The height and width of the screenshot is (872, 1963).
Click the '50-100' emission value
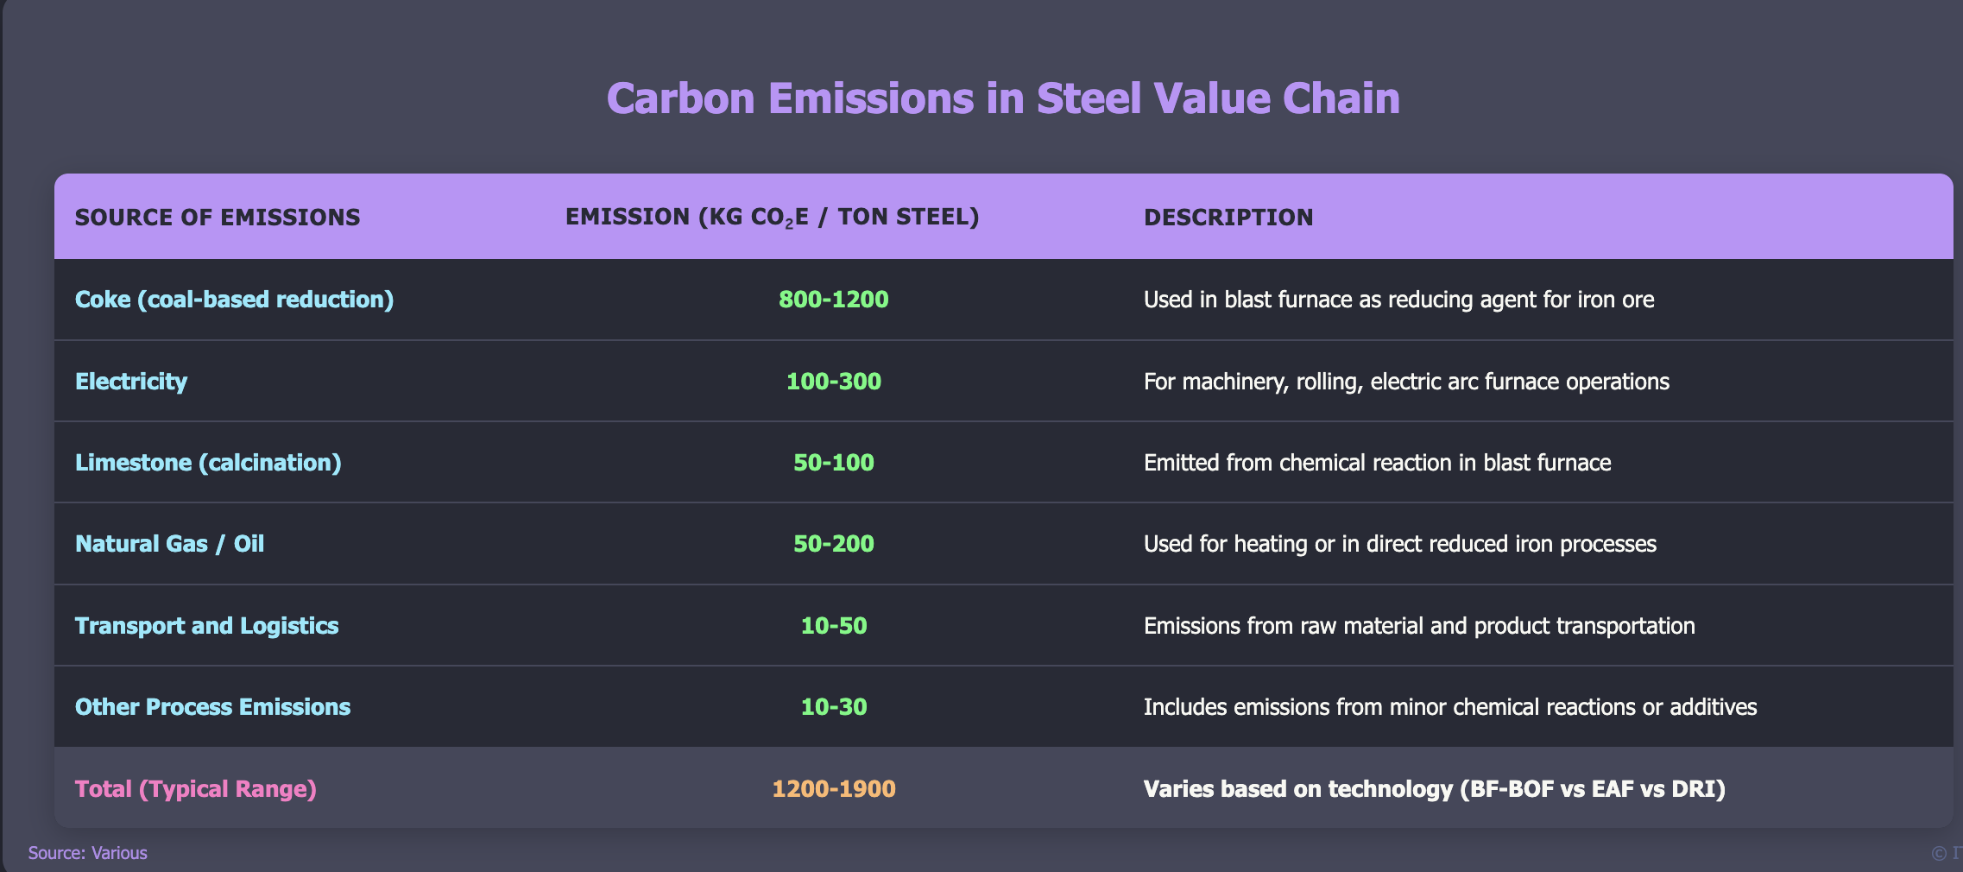[833, 463]
